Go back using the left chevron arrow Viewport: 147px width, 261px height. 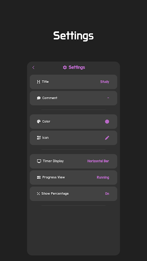point(33,68)
